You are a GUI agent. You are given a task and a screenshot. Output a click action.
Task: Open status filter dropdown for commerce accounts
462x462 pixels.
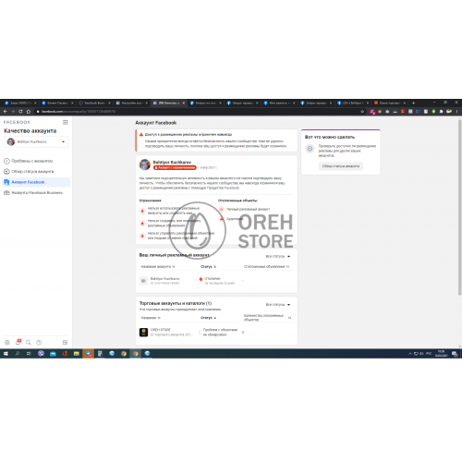[278, 304]
